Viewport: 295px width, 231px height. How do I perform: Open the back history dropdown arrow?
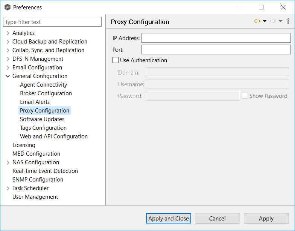pos(265,21)
